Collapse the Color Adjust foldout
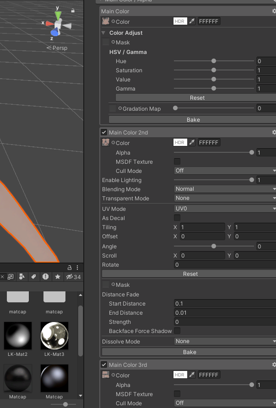276x408 pixels. pos(103,33)
